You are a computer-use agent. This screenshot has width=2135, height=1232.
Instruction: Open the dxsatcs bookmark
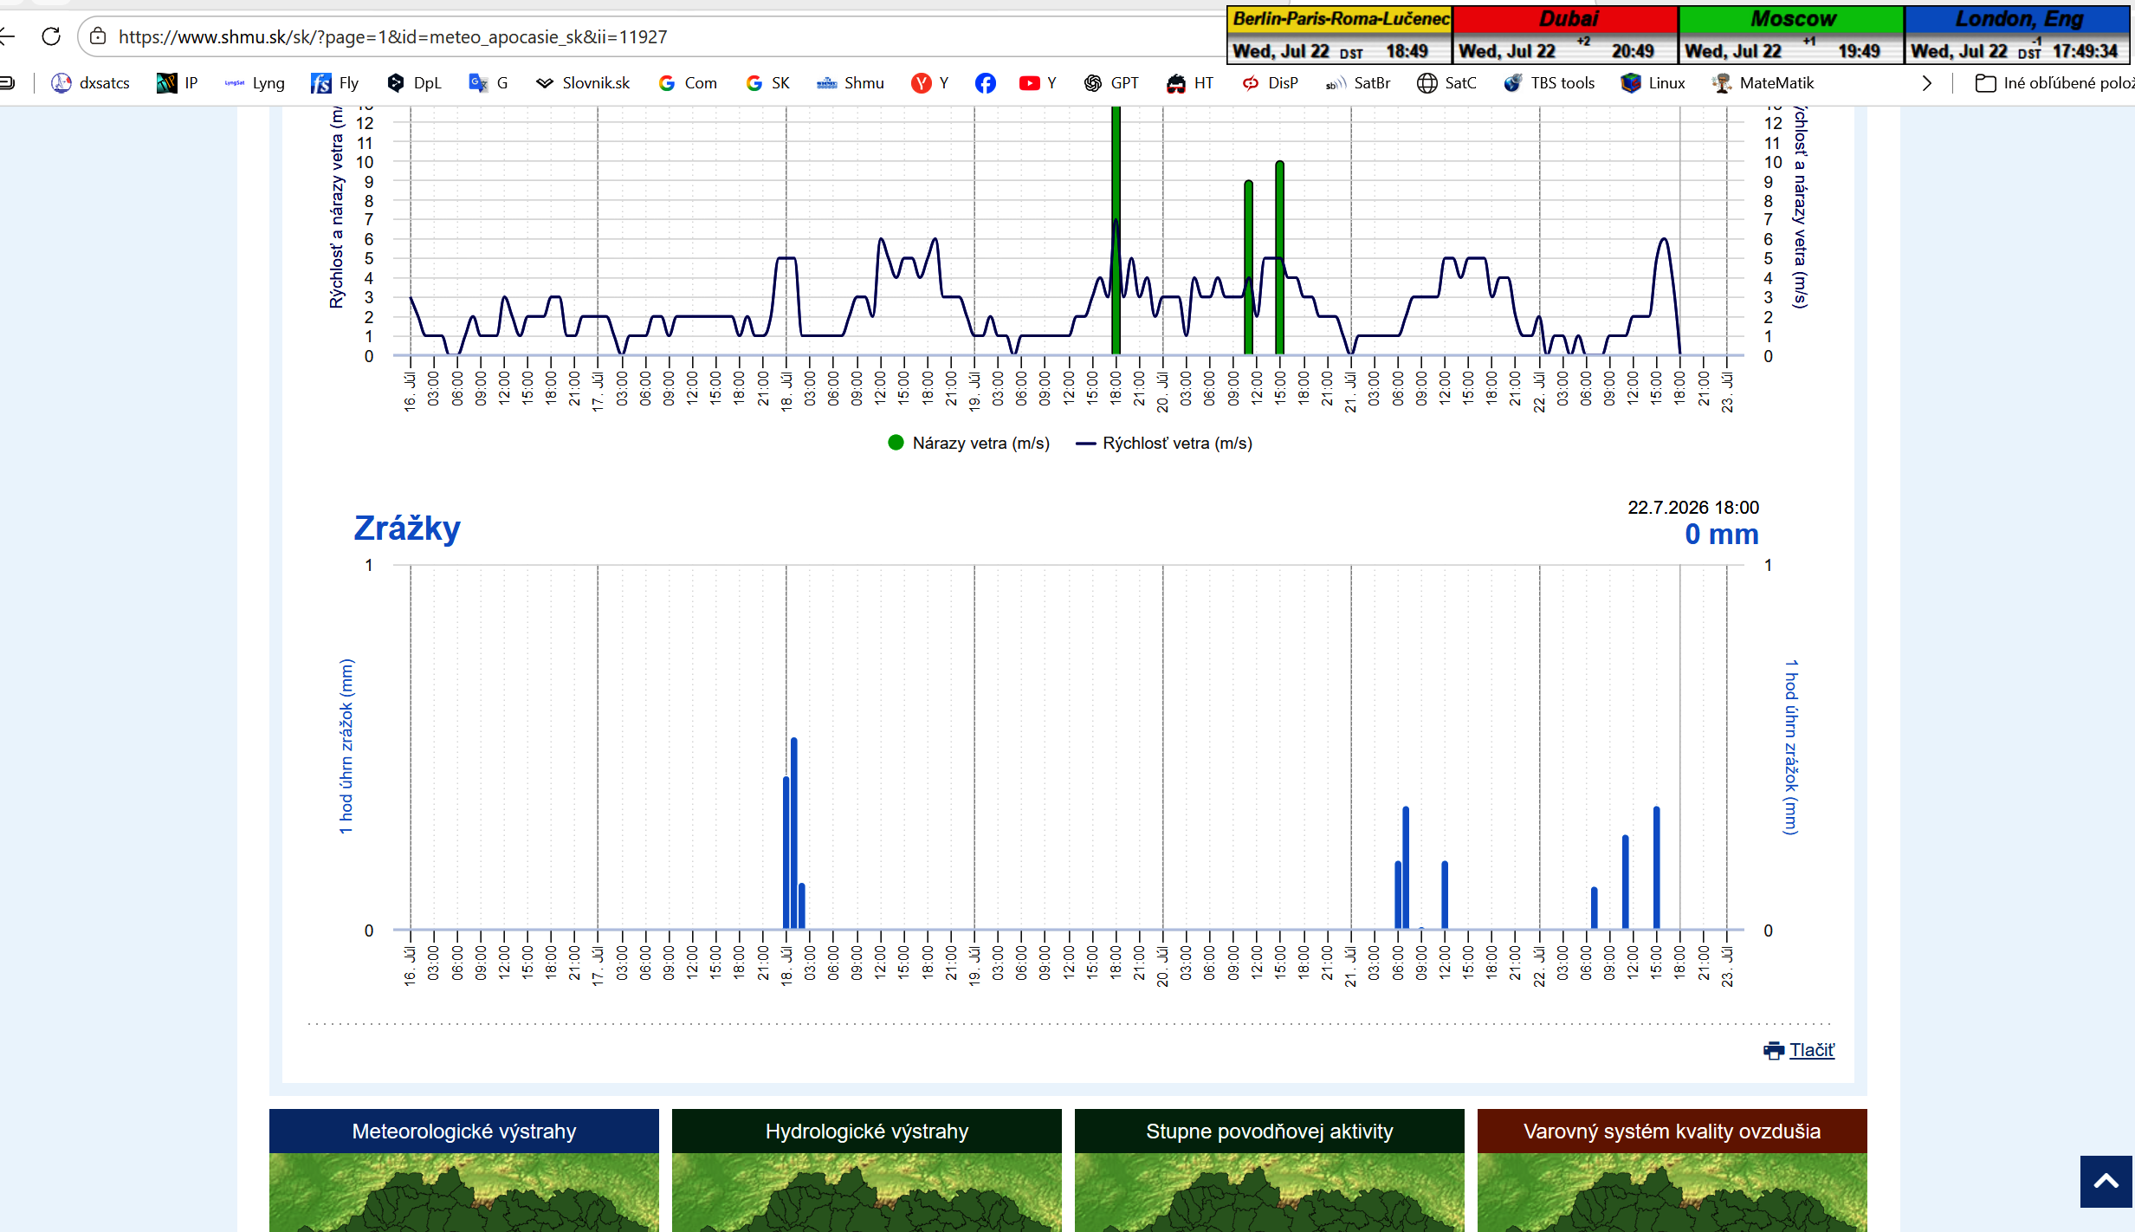coord(90,83)
